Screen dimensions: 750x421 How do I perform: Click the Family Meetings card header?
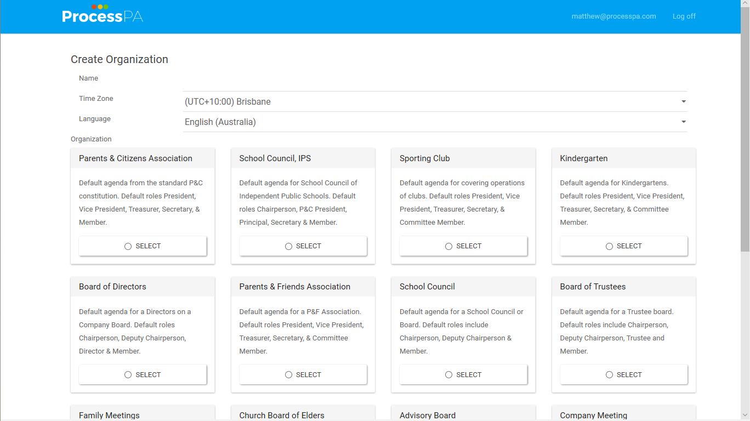(143, 414)
